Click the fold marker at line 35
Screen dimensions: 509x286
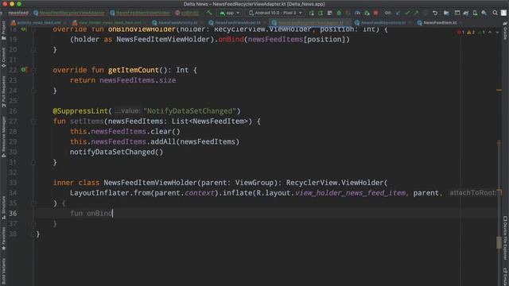coord(33,203)
